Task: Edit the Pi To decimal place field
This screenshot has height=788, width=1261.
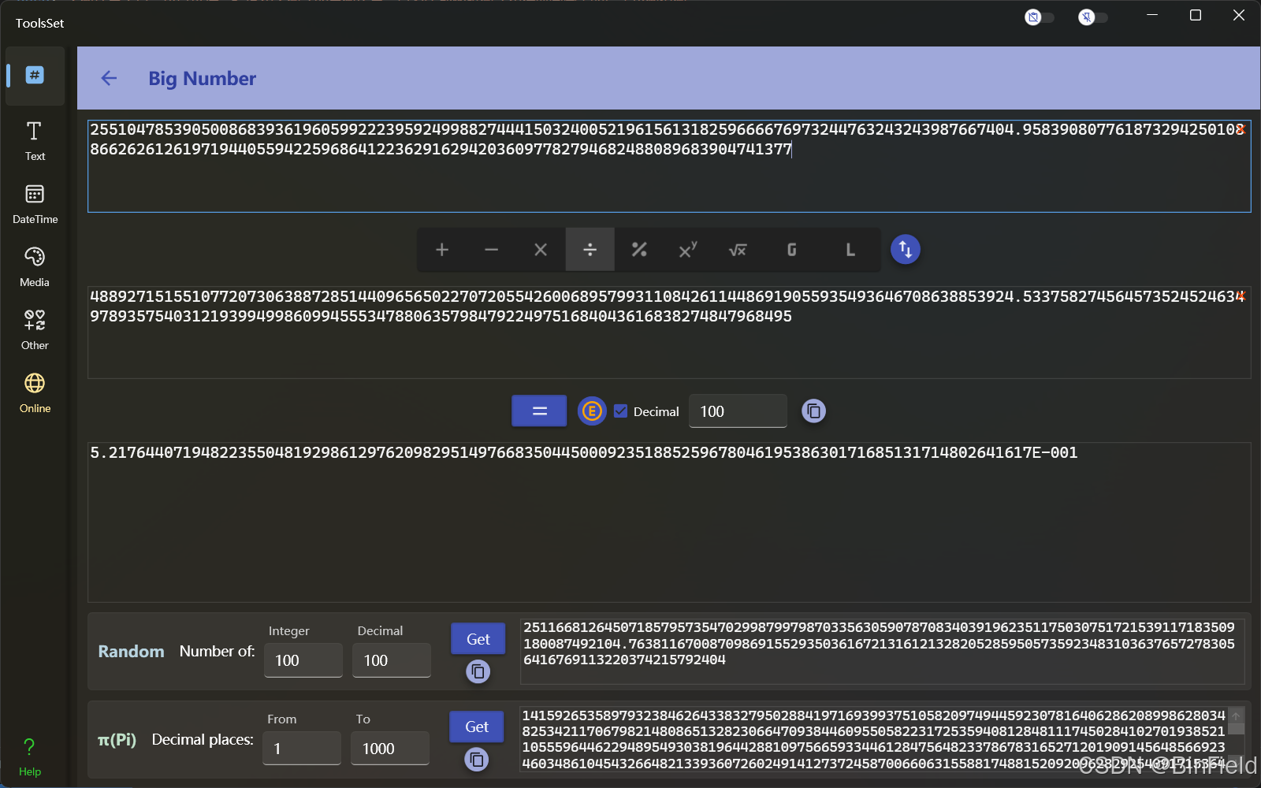Action: tap(390, 749)
